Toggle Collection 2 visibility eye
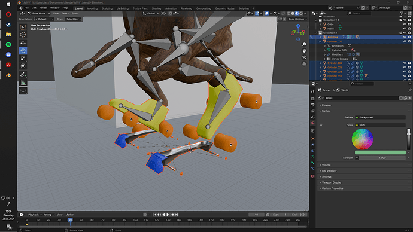The height and width of the screenshot is (232, 413). [405, 33]
